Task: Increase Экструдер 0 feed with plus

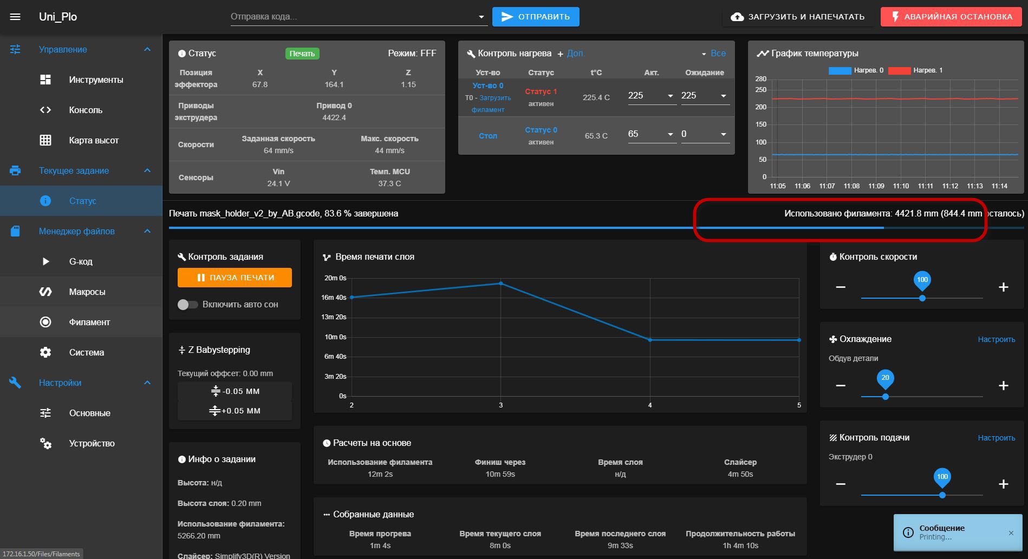Action: 1004,484
